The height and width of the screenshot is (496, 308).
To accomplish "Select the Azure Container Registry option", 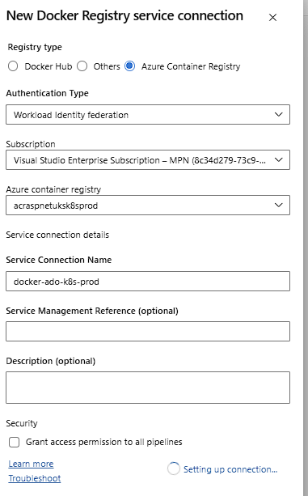I will point(130,66).
